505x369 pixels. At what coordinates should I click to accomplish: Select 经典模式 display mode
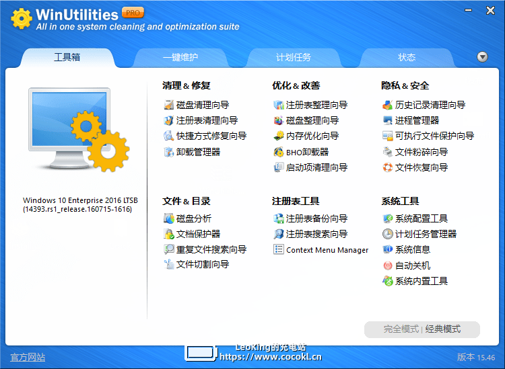click(x=443, y=329)
